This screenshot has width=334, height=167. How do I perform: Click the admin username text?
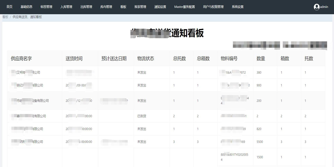324,7
